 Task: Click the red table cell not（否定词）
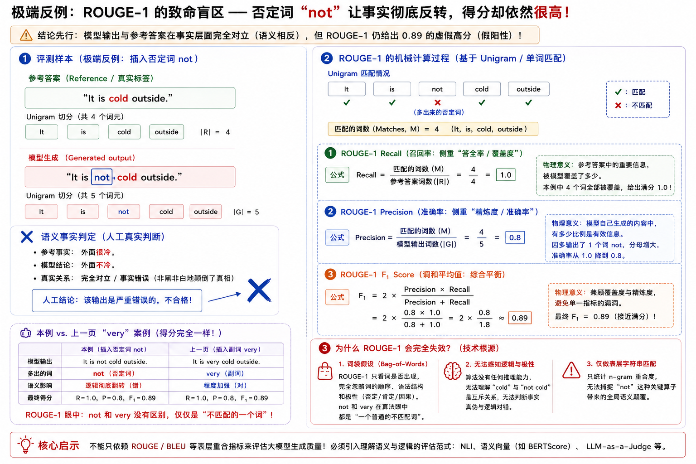coord(115,373)
